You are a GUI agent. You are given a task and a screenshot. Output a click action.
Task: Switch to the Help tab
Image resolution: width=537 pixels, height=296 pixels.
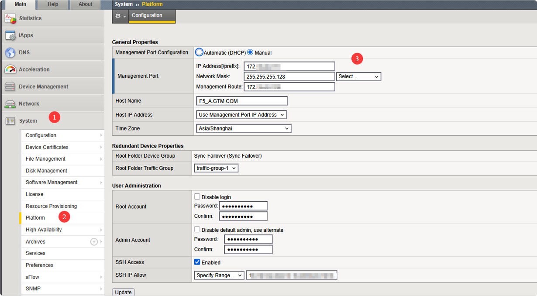pos(53,4)
